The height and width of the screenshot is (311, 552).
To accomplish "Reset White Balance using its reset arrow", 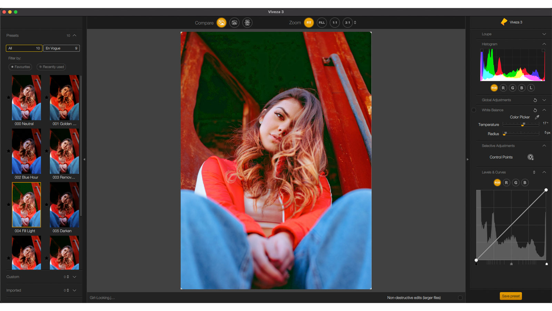I will pos(535,110).
